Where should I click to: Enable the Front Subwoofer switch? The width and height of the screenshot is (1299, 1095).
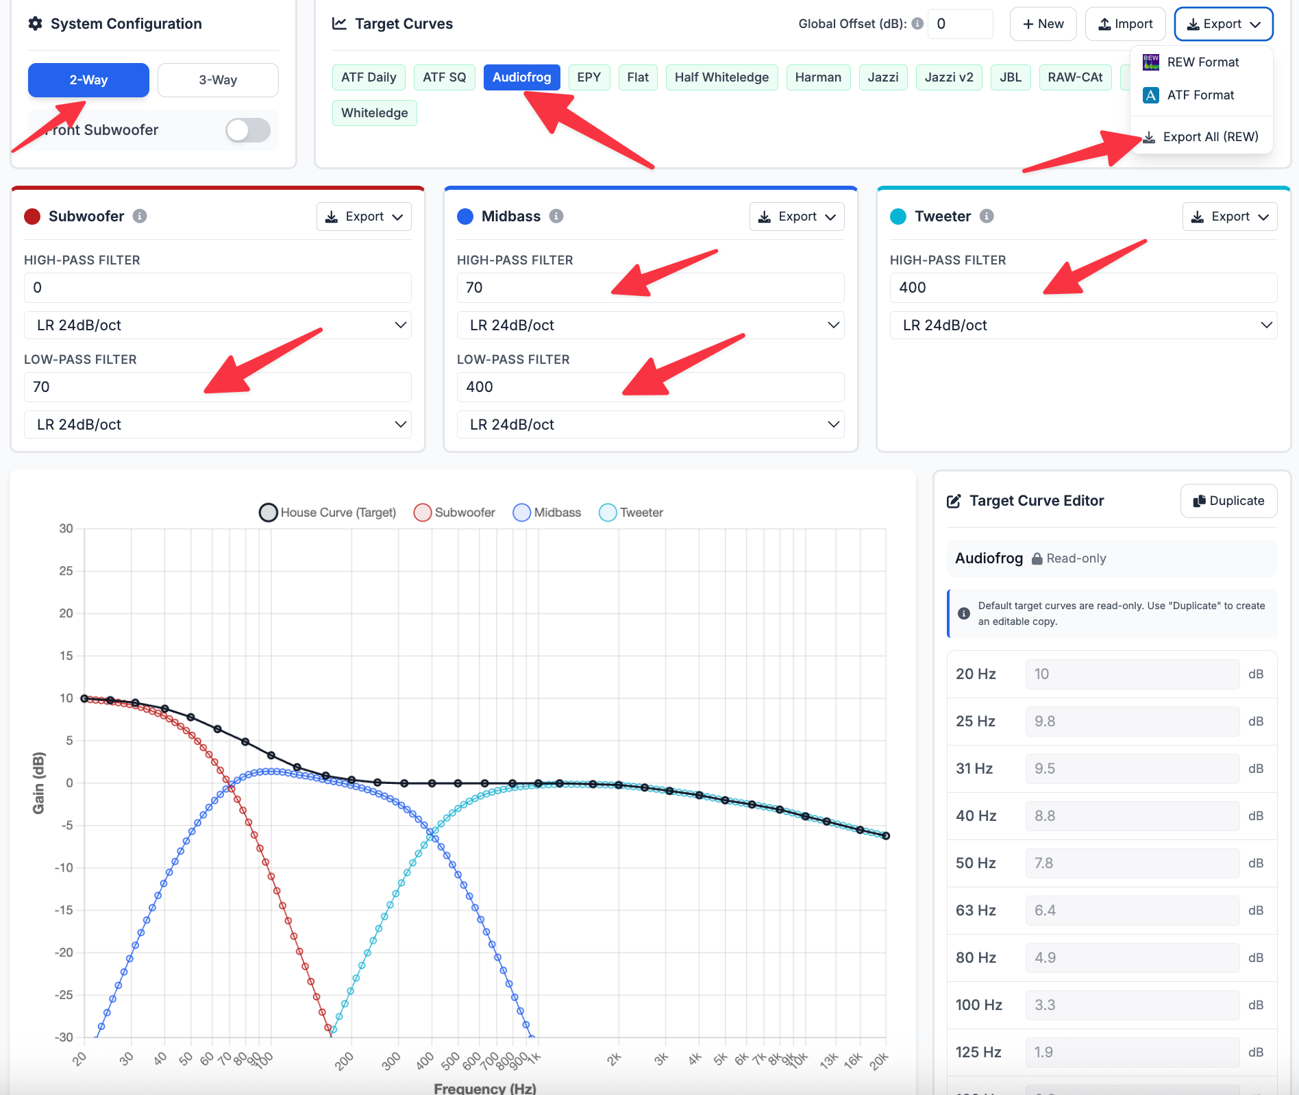pyautogui.click(x=248, y=130)
